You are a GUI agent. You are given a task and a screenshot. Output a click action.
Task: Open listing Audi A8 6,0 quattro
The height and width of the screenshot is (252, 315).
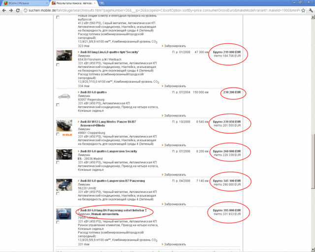94,92
